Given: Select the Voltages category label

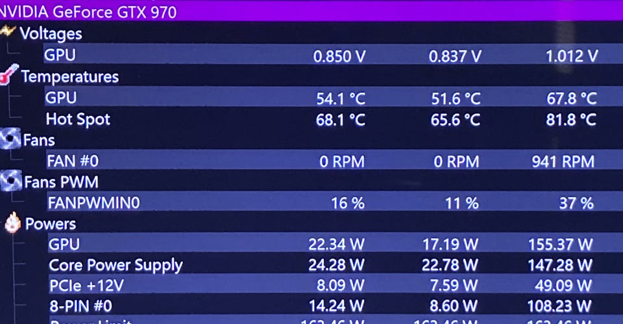Looking at the screenshot, I should pyautogui.click(x=51, y=34).
